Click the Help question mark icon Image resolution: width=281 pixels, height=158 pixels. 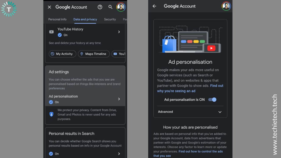[x=100, y=7]
